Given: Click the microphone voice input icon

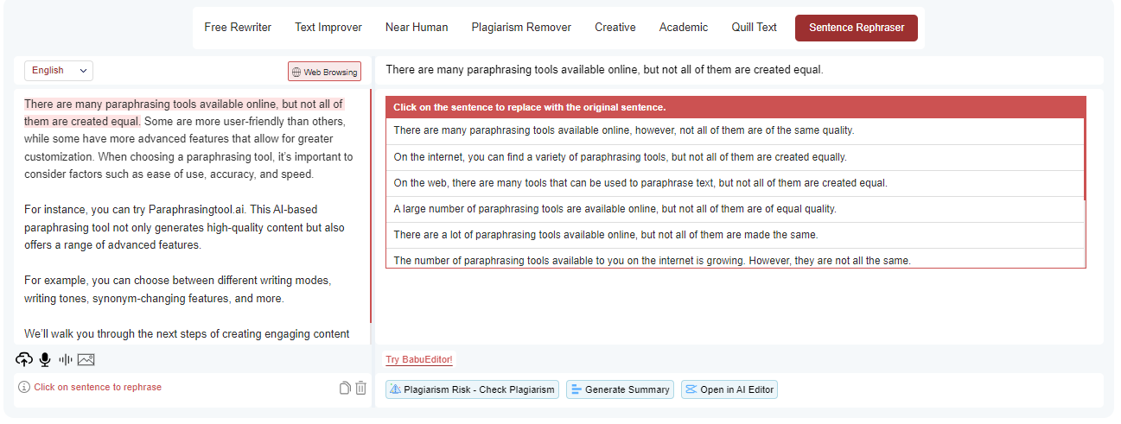Looking at the screenshot, I should click(45, 360).
